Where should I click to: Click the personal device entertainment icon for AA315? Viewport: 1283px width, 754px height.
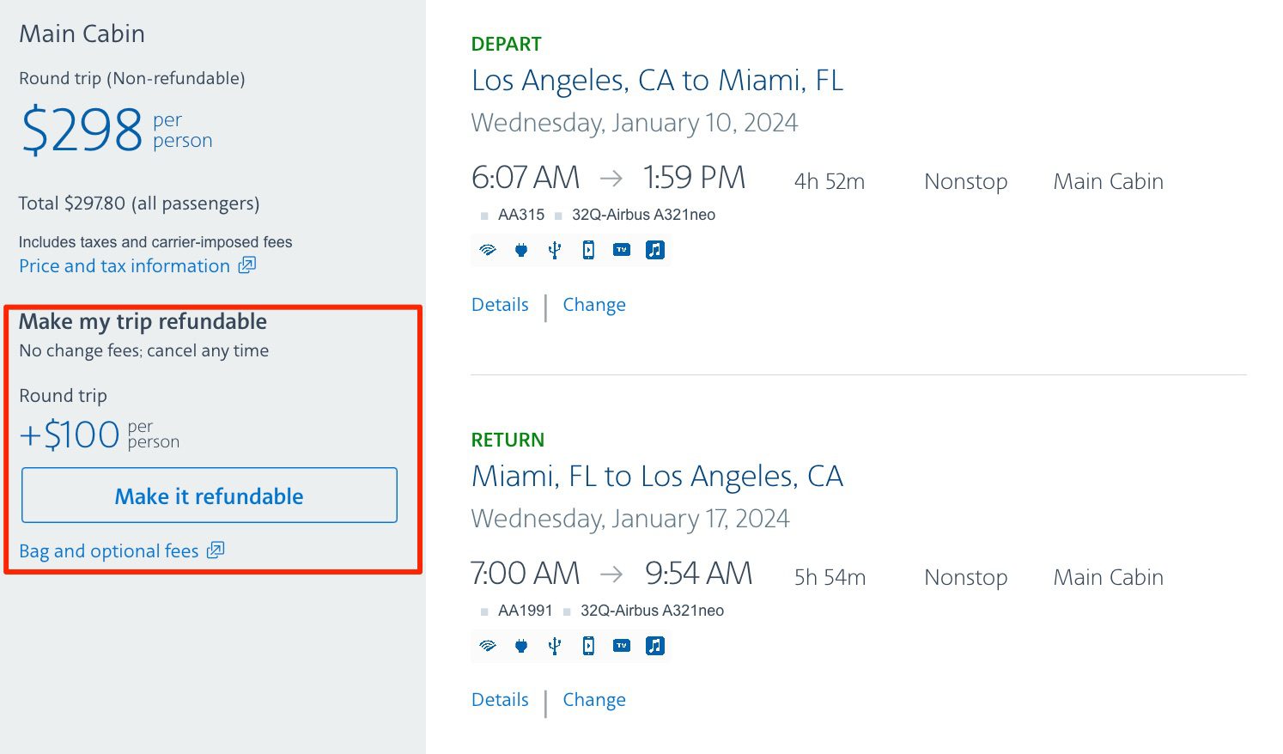(x=588, y=250)
